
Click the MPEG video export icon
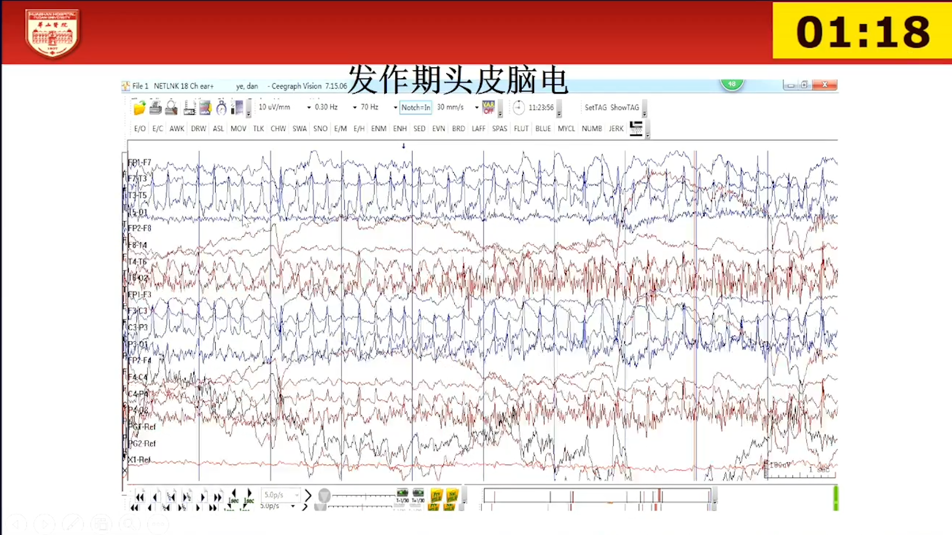pyautogui.click(x=189, y=107)
